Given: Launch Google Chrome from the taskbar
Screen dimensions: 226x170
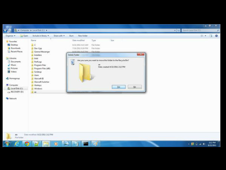Looking at the screenshot, I should [27, 144].
